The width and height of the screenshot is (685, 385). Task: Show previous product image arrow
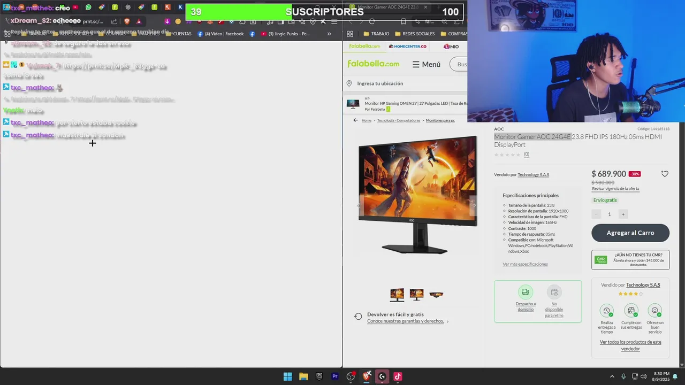click(359, 205)
